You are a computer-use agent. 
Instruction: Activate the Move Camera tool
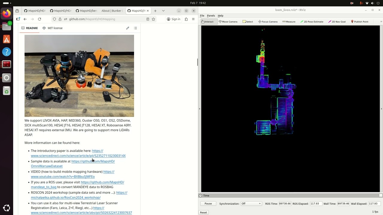point(228,21)
